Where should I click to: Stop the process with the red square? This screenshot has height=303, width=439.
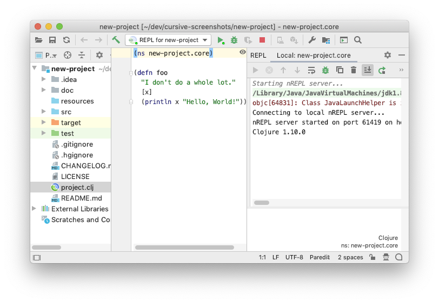262,40
